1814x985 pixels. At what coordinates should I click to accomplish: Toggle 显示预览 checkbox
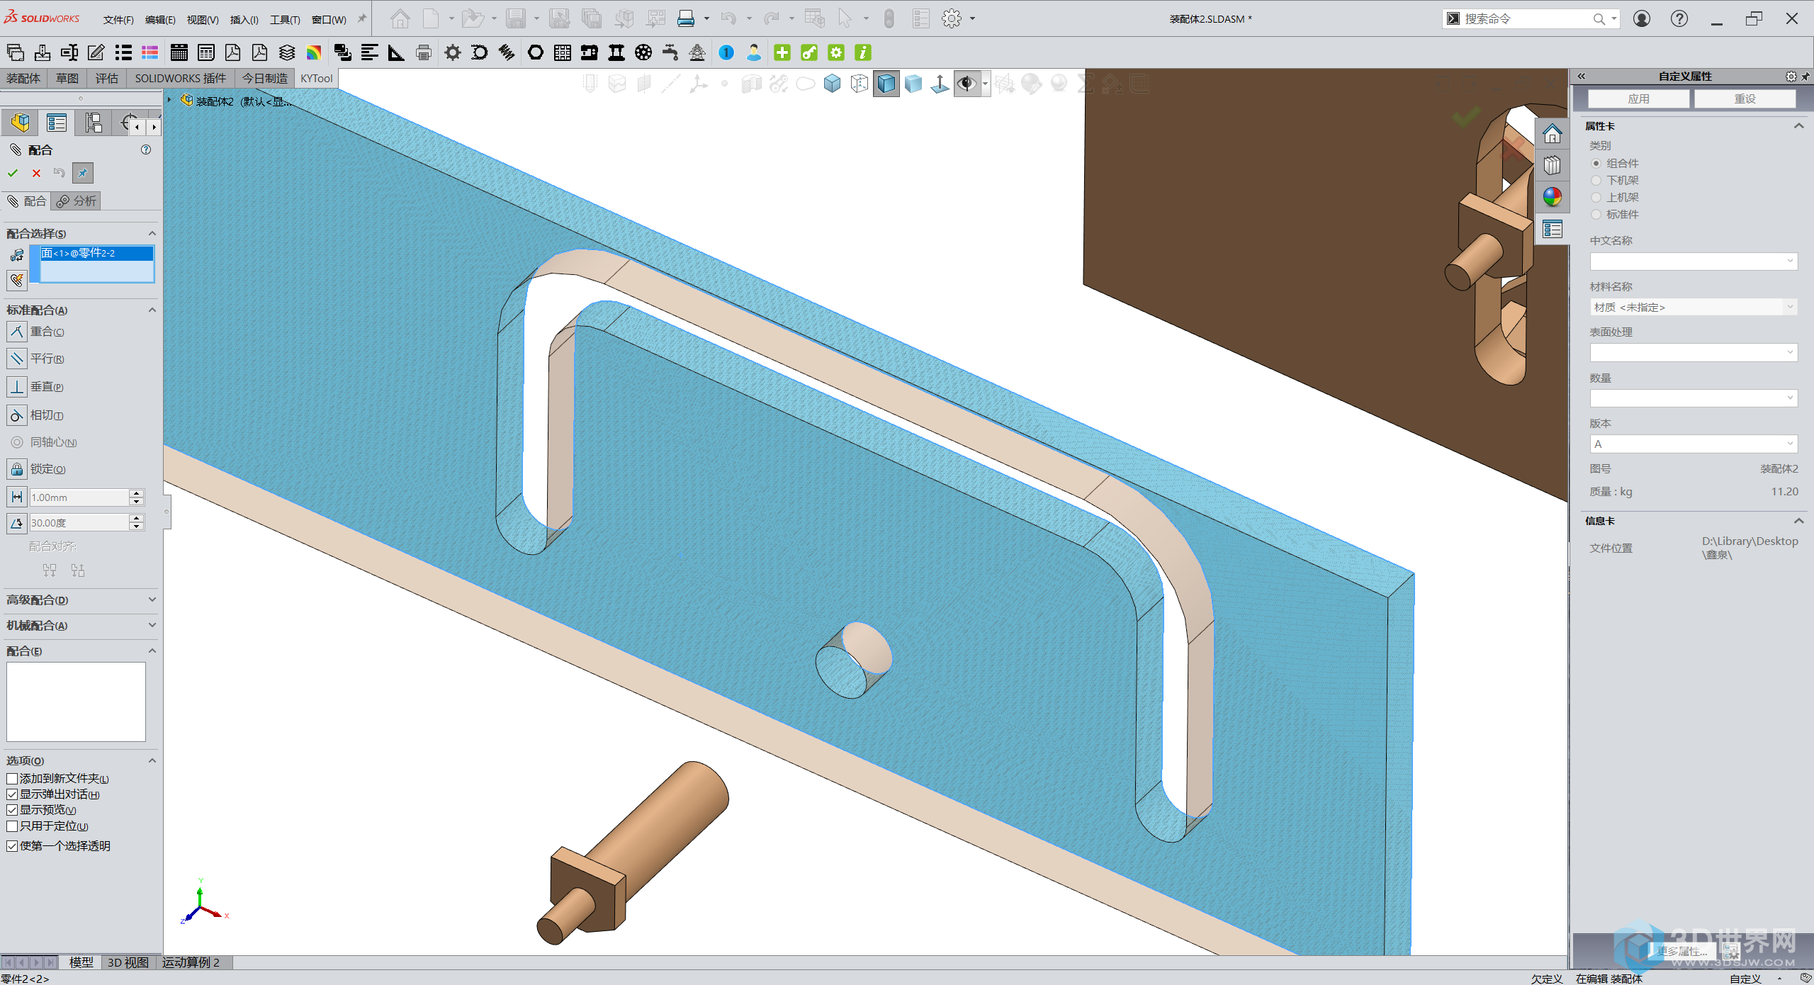12,810
